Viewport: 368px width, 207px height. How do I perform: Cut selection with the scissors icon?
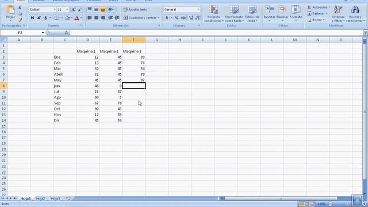coord(20,7)
